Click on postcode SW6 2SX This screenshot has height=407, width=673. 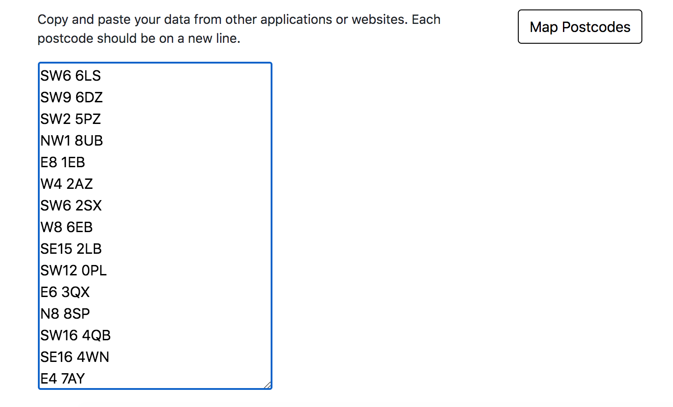[x=70, y=206]
